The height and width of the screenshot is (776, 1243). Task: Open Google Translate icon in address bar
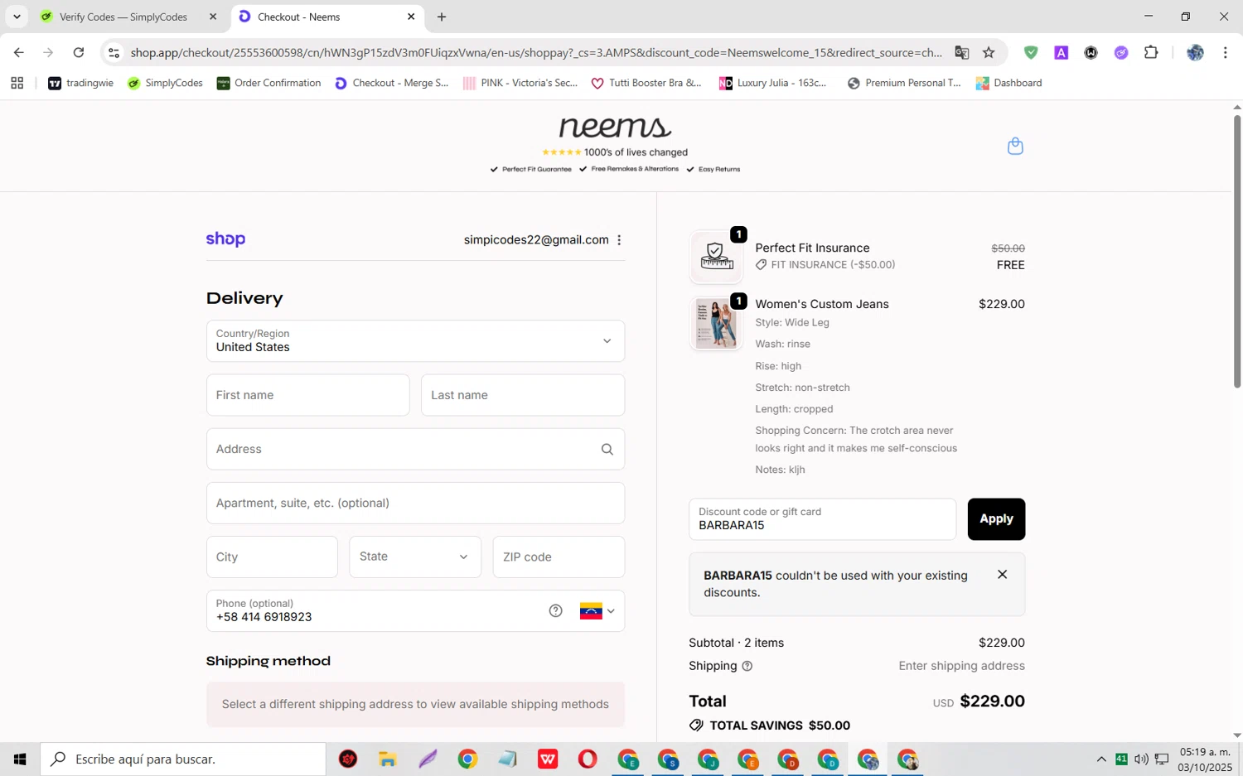(961, 52)
